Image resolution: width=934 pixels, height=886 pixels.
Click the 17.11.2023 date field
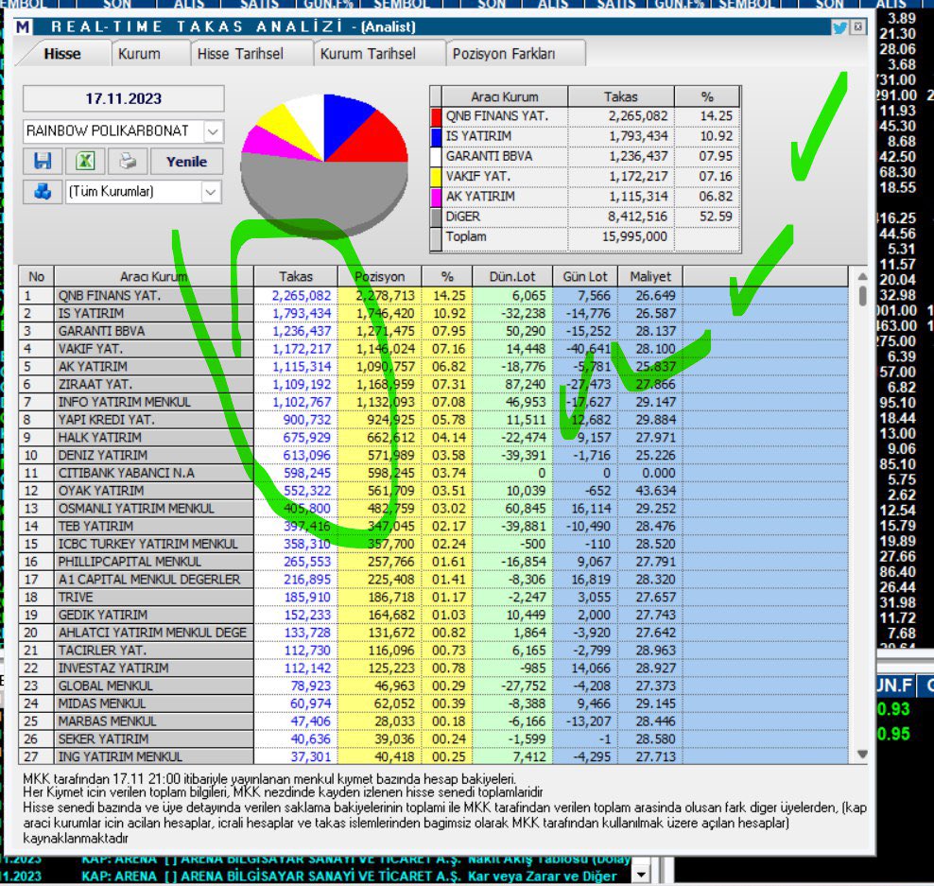pyautogui.click(x=124, y=98)
